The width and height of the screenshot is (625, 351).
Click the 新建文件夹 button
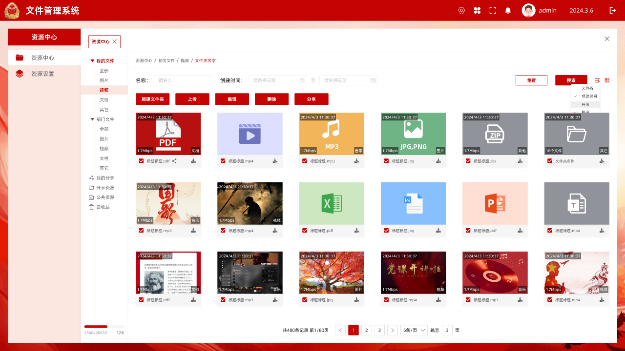pyautogui.click(x=152, y=99)
